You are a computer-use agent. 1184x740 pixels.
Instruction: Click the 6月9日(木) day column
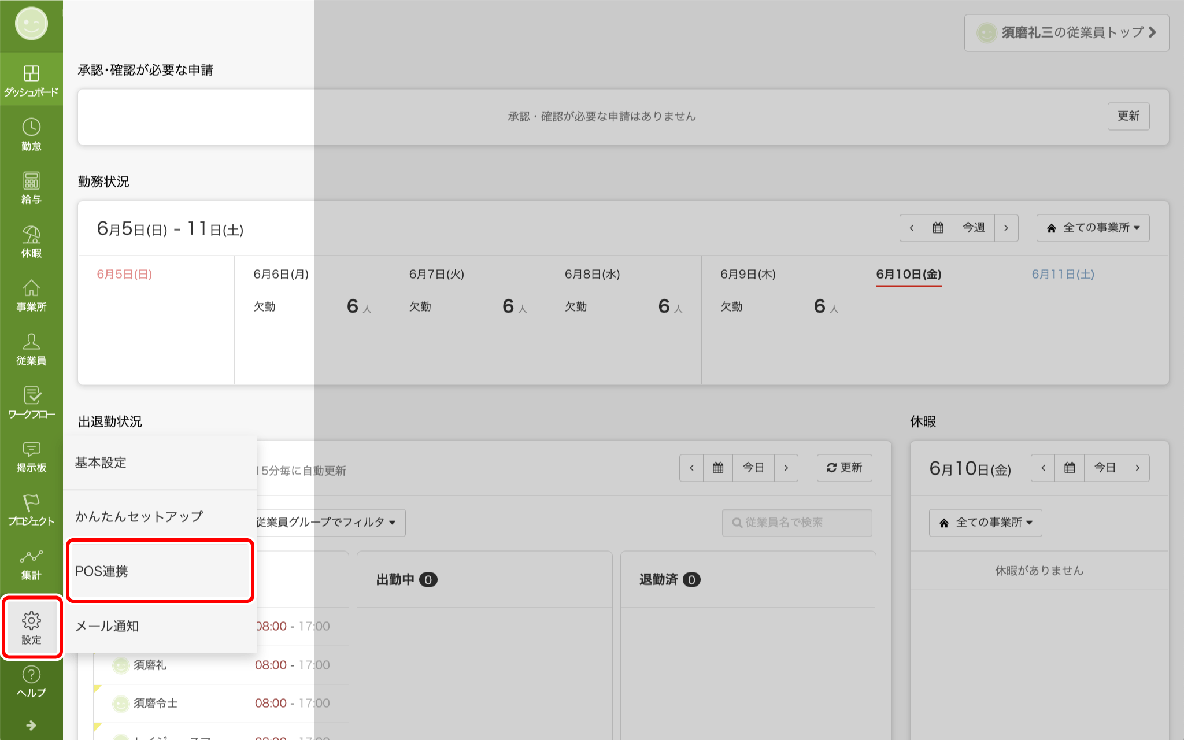coord(779,320)
